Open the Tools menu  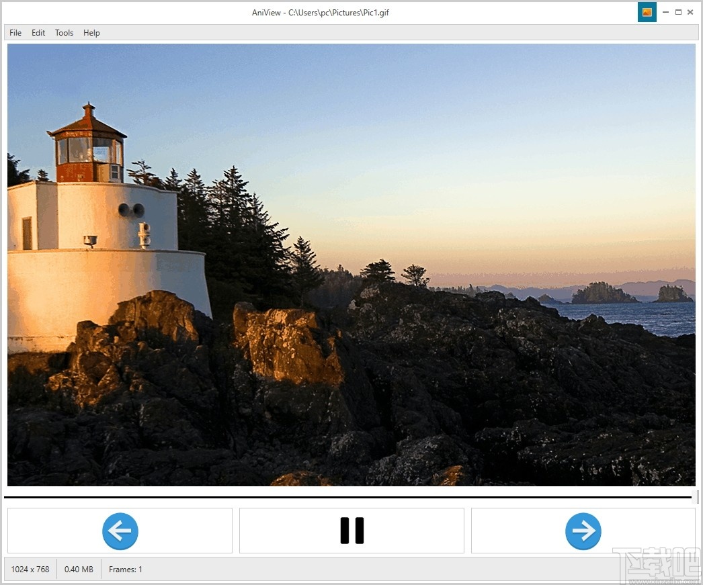pyautogui.click(x=64, y=32)
